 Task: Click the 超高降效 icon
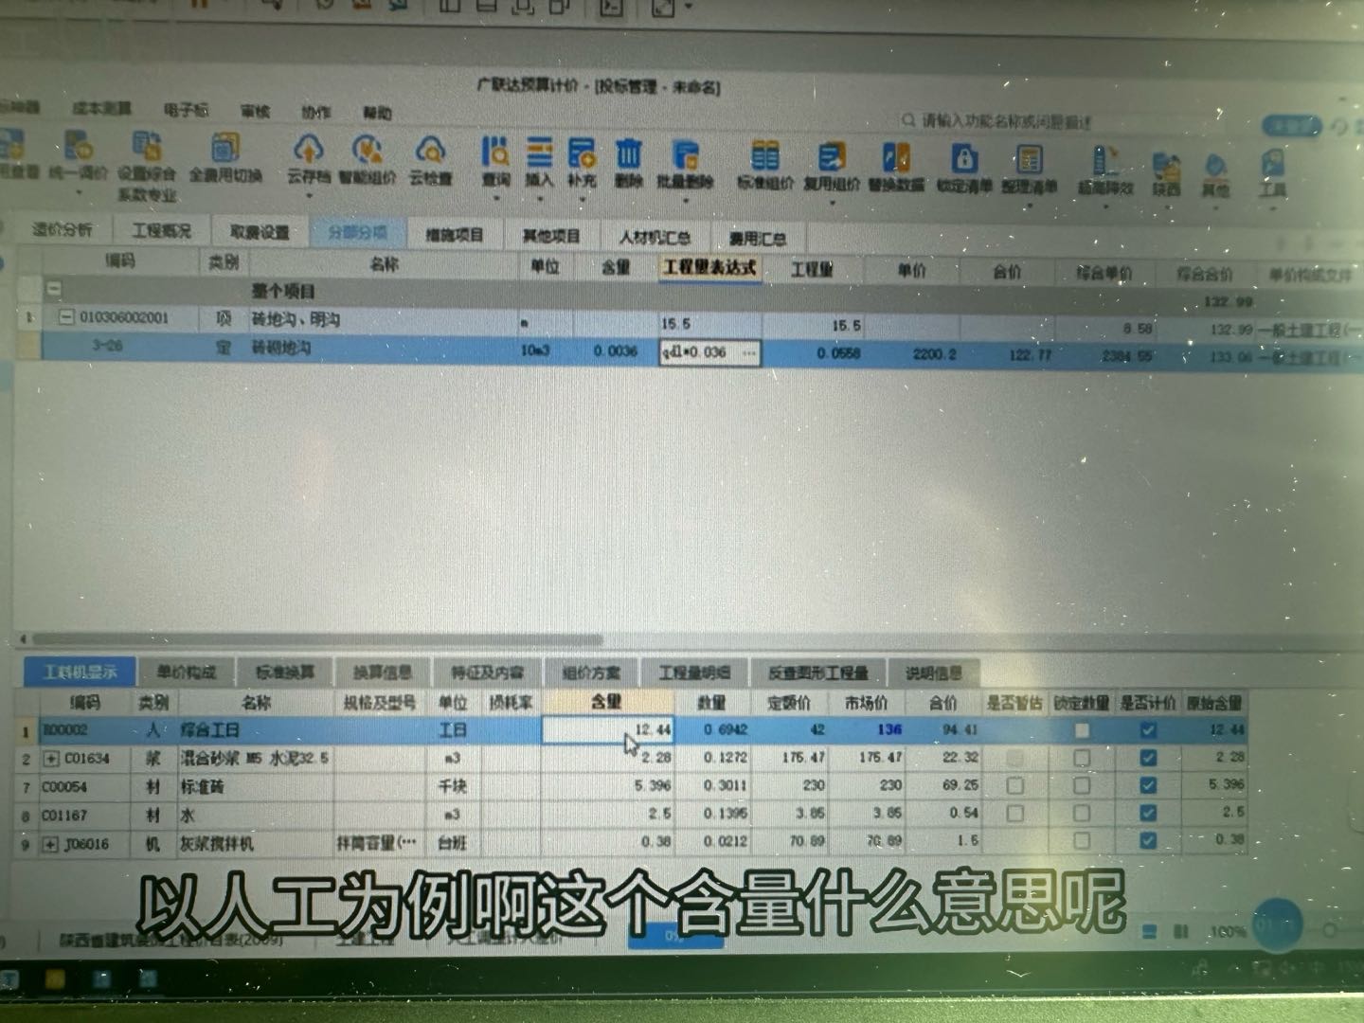click(1104, 160)
